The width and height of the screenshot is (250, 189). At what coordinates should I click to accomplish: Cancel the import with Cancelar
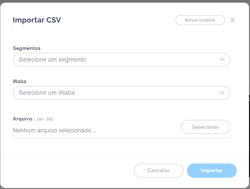coord(158,170)
